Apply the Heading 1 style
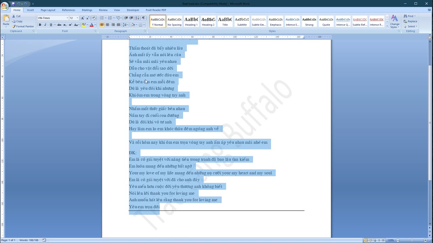The width and height of the screenshot is (433, 243). pyautogui.click(x=191, y=21)
